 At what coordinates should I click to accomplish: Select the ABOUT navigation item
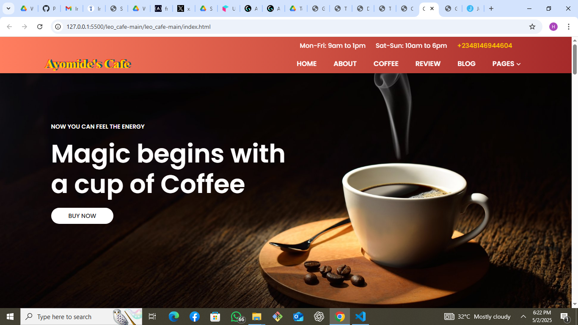point(345,63)
